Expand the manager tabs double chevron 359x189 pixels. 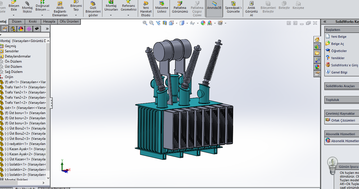(x=47, y=29)
